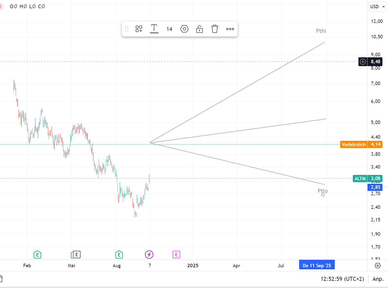The image size is (388, 288).
Task: Click the green ALTM price label
Action: tap(360, 179)
